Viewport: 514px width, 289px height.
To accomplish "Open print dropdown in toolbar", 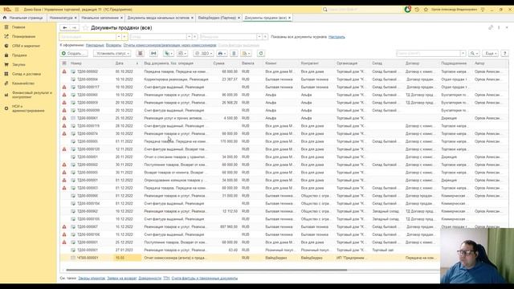I will tap(222, 54).
